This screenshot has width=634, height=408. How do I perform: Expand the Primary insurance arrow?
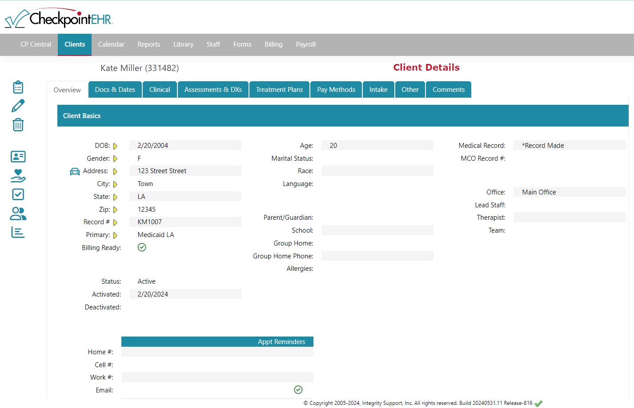[x=115, y=234]
